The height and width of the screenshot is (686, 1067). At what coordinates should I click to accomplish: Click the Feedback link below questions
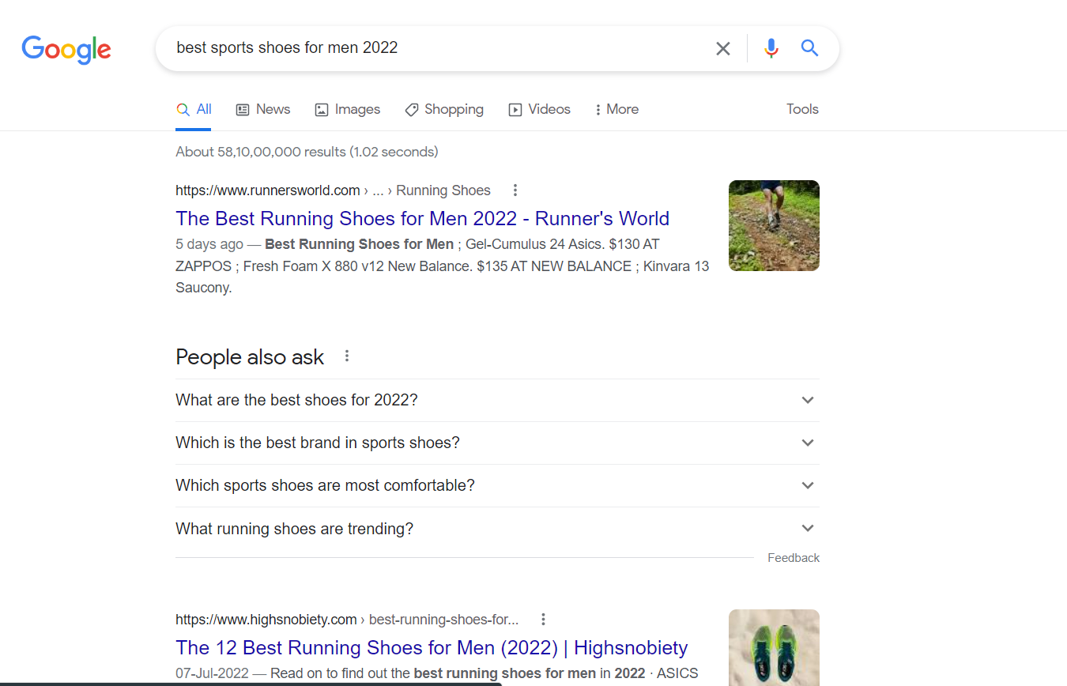coord(794,558)
